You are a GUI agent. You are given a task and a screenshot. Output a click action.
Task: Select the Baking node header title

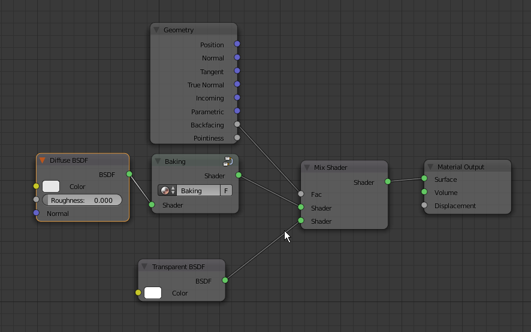click(175, 162)
